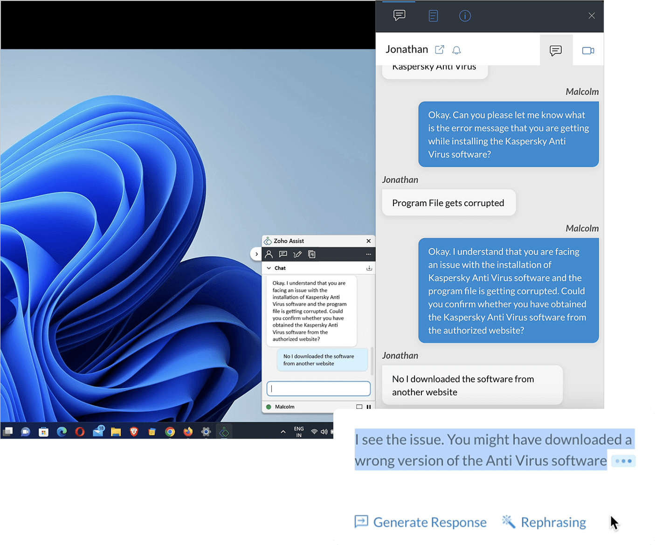Screen dimensions: 655x545
Task: Open the chat tab in the top panel bar
Action: [399, 16]
